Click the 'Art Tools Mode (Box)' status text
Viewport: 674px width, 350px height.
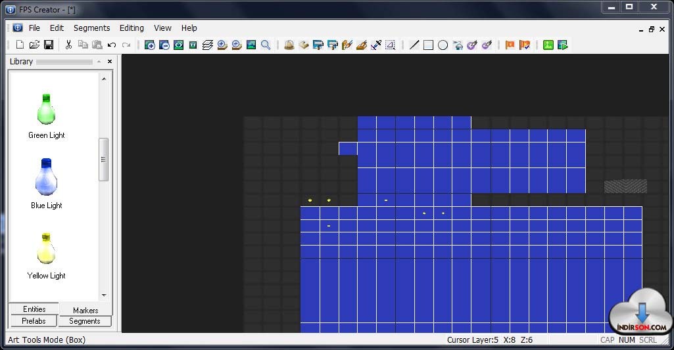[47, 339]
